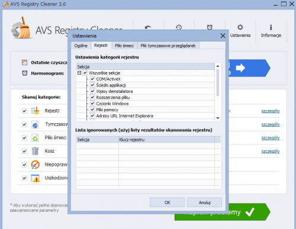Uncheck Pliki śmieci scan category checkbox
Viewport: 296px width, 229px height.
(x=24, y=138)
